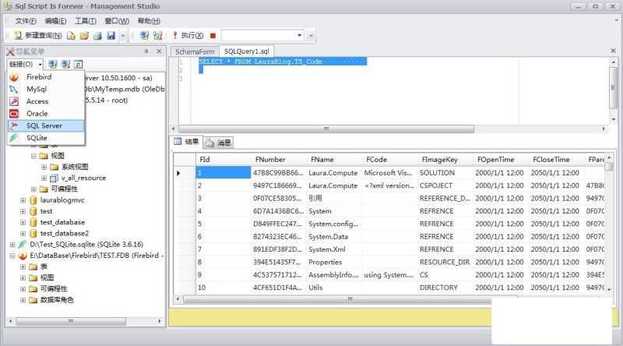Image resolution: width=623 pixels, height=346 pixels.
Task: Click the save disk icon in toolbar
Action: 111,36
